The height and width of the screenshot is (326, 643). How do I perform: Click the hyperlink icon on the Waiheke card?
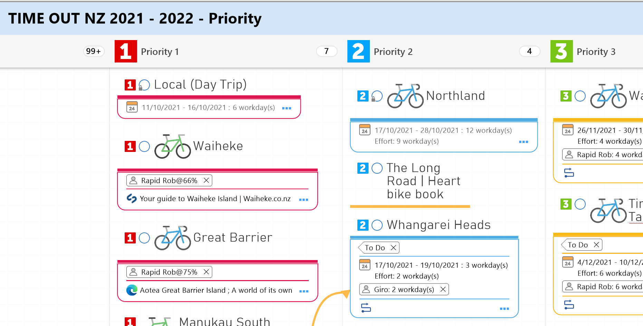[132, 199]
